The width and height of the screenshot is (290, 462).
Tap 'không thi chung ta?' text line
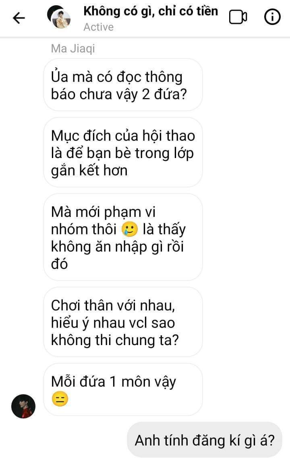(x=115, y=340)
